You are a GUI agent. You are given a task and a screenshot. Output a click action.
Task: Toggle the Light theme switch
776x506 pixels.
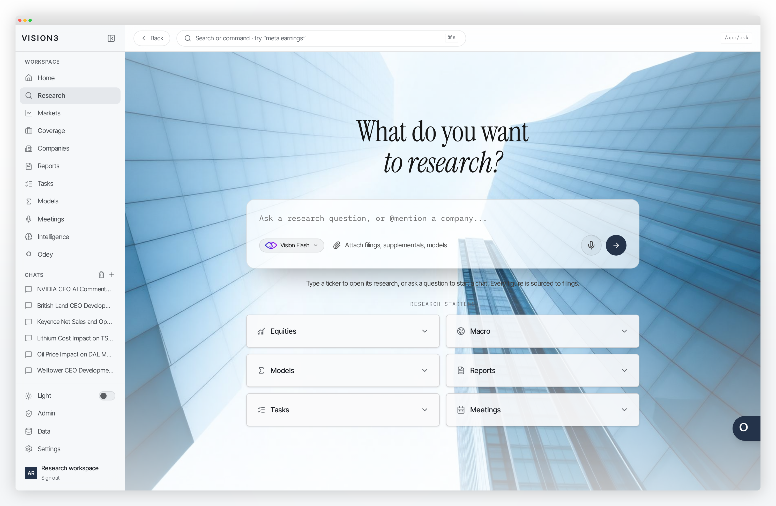pyautogui.click(x=107, y=396)
